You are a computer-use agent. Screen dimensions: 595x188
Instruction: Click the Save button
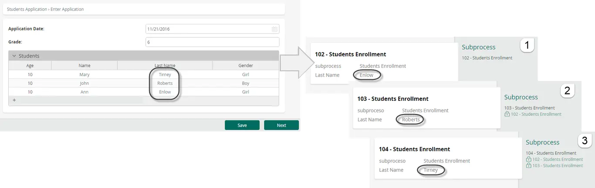242,125
